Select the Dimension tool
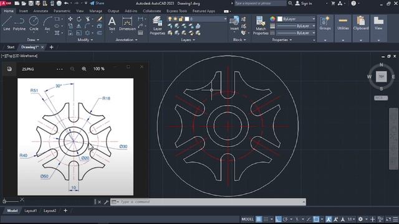This screenshot has height=224, width=399. [127, 24]
